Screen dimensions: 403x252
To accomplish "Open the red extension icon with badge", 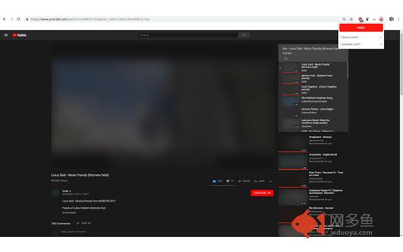I will pos(361,20).
